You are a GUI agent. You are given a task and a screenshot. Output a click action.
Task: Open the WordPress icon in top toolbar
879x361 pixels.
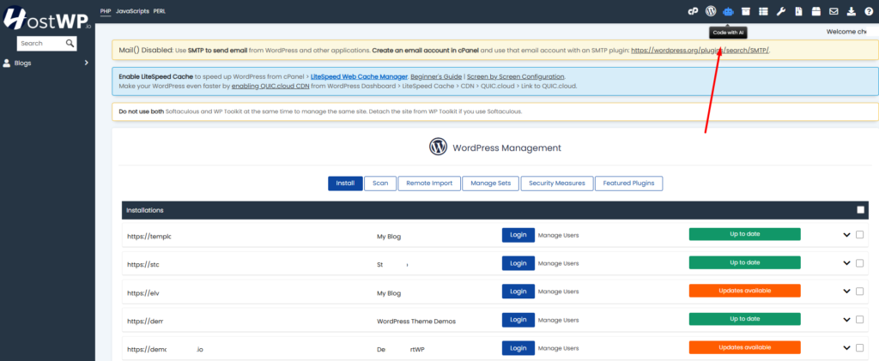[711, 11]
